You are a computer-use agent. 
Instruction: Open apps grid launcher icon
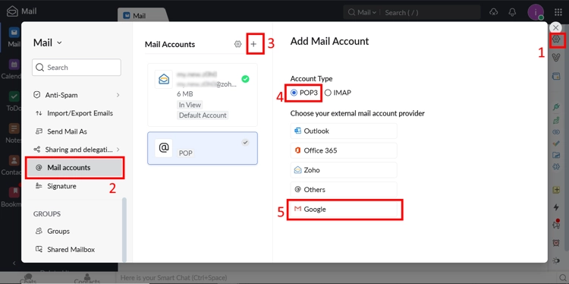(558, 12)
